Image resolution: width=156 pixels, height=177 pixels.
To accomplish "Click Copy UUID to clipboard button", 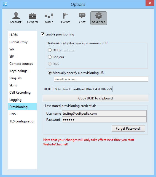I will click(95, 98).
